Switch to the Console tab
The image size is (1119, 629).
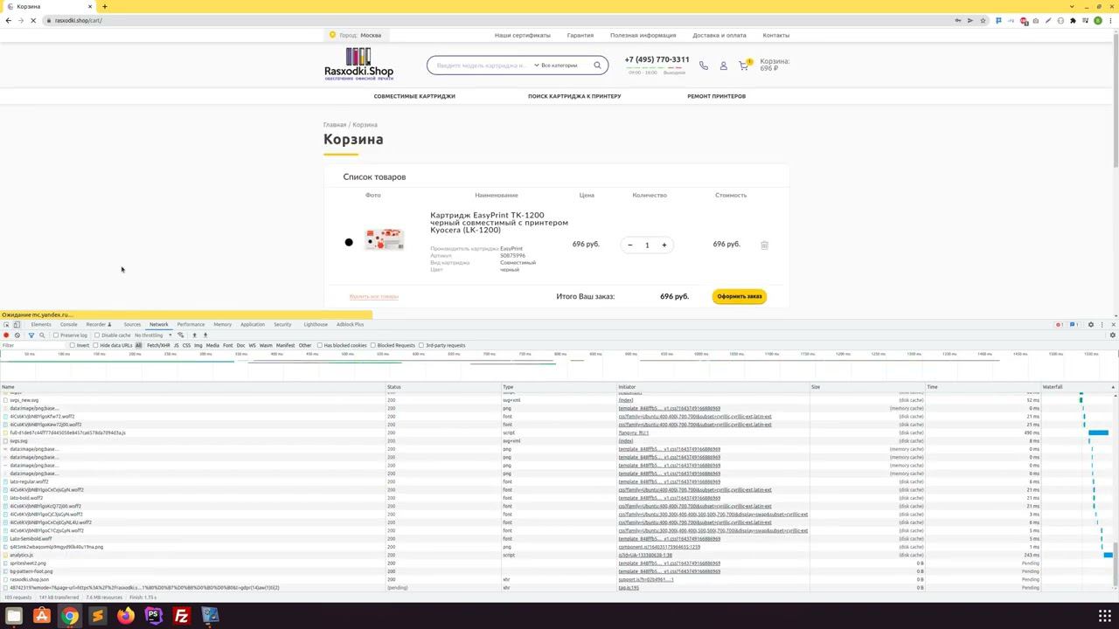point(68,325)
